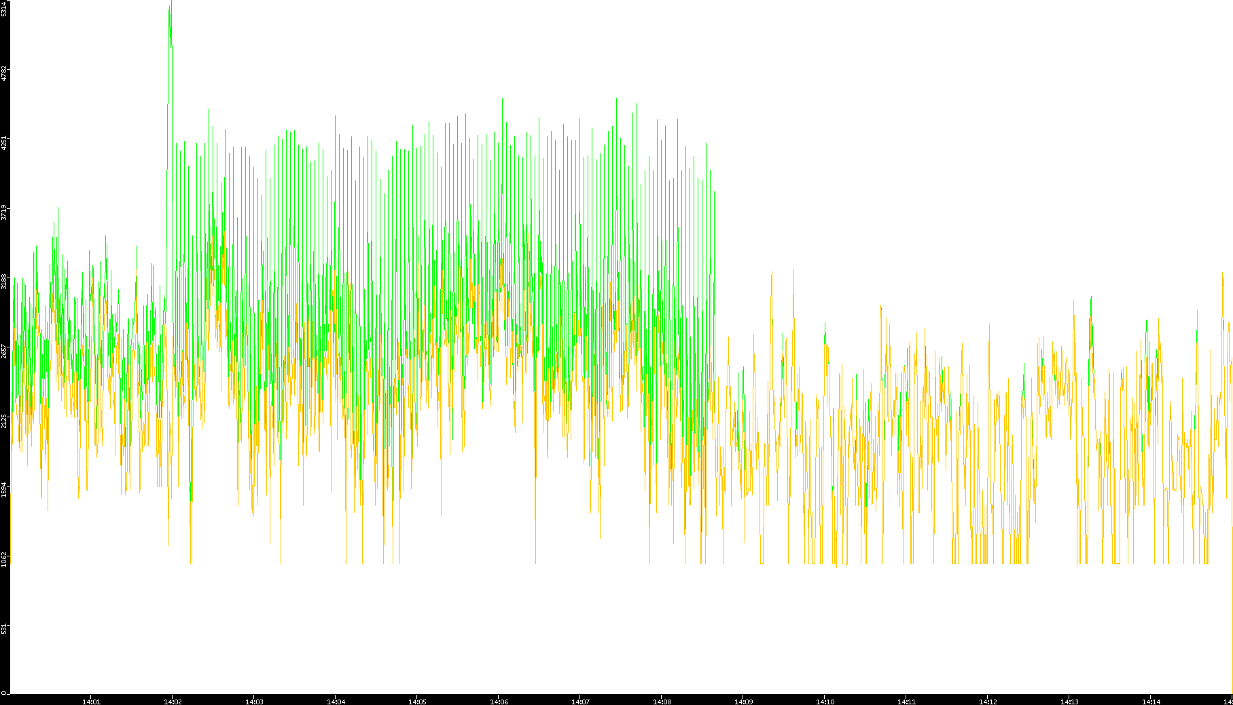Click the 14:11 time axis label
1233x705 pixels.
click(906, 702)
